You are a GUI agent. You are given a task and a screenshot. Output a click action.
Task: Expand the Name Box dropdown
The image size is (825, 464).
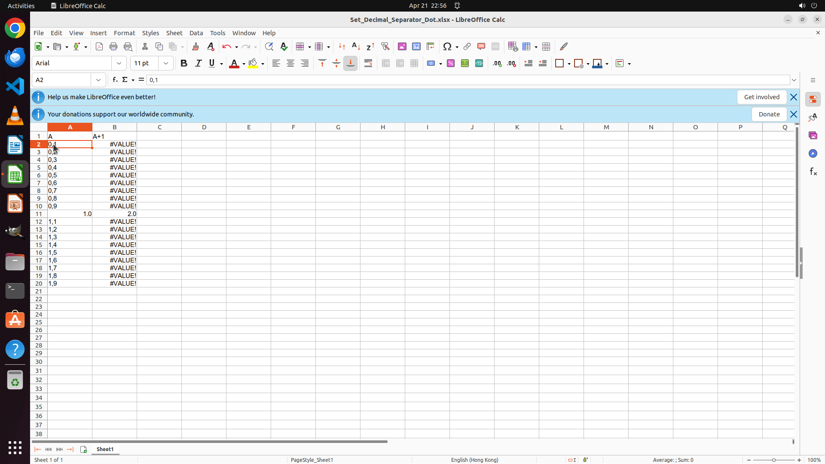(98, 80)
